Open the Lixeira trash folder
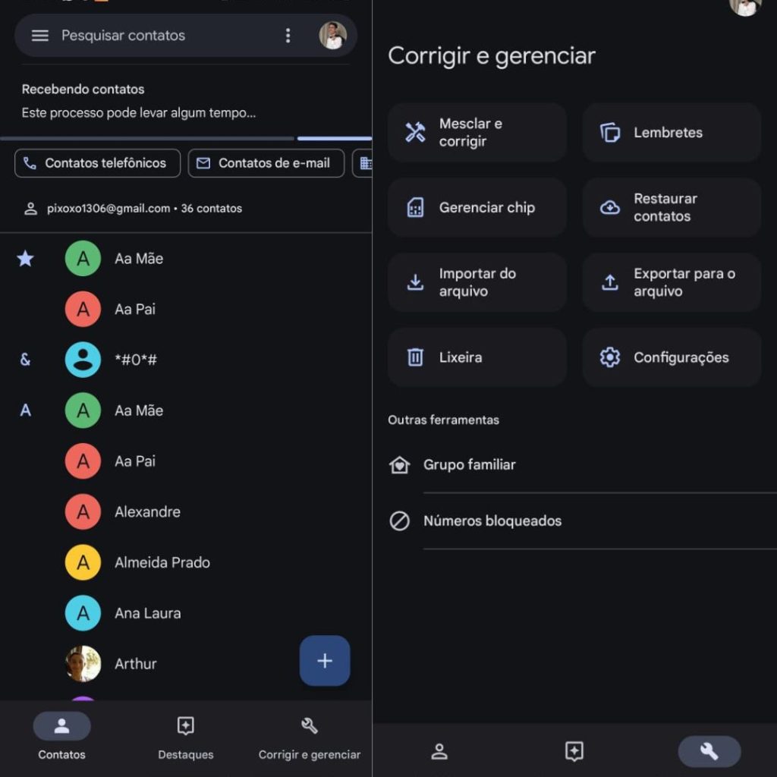 pyautogui.click(x=477, y=357)
